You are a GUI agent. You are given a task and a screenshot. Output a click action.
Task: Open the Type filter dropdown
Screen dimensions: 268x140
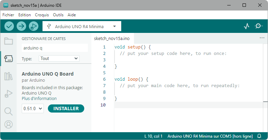click(x=59, y=59)
